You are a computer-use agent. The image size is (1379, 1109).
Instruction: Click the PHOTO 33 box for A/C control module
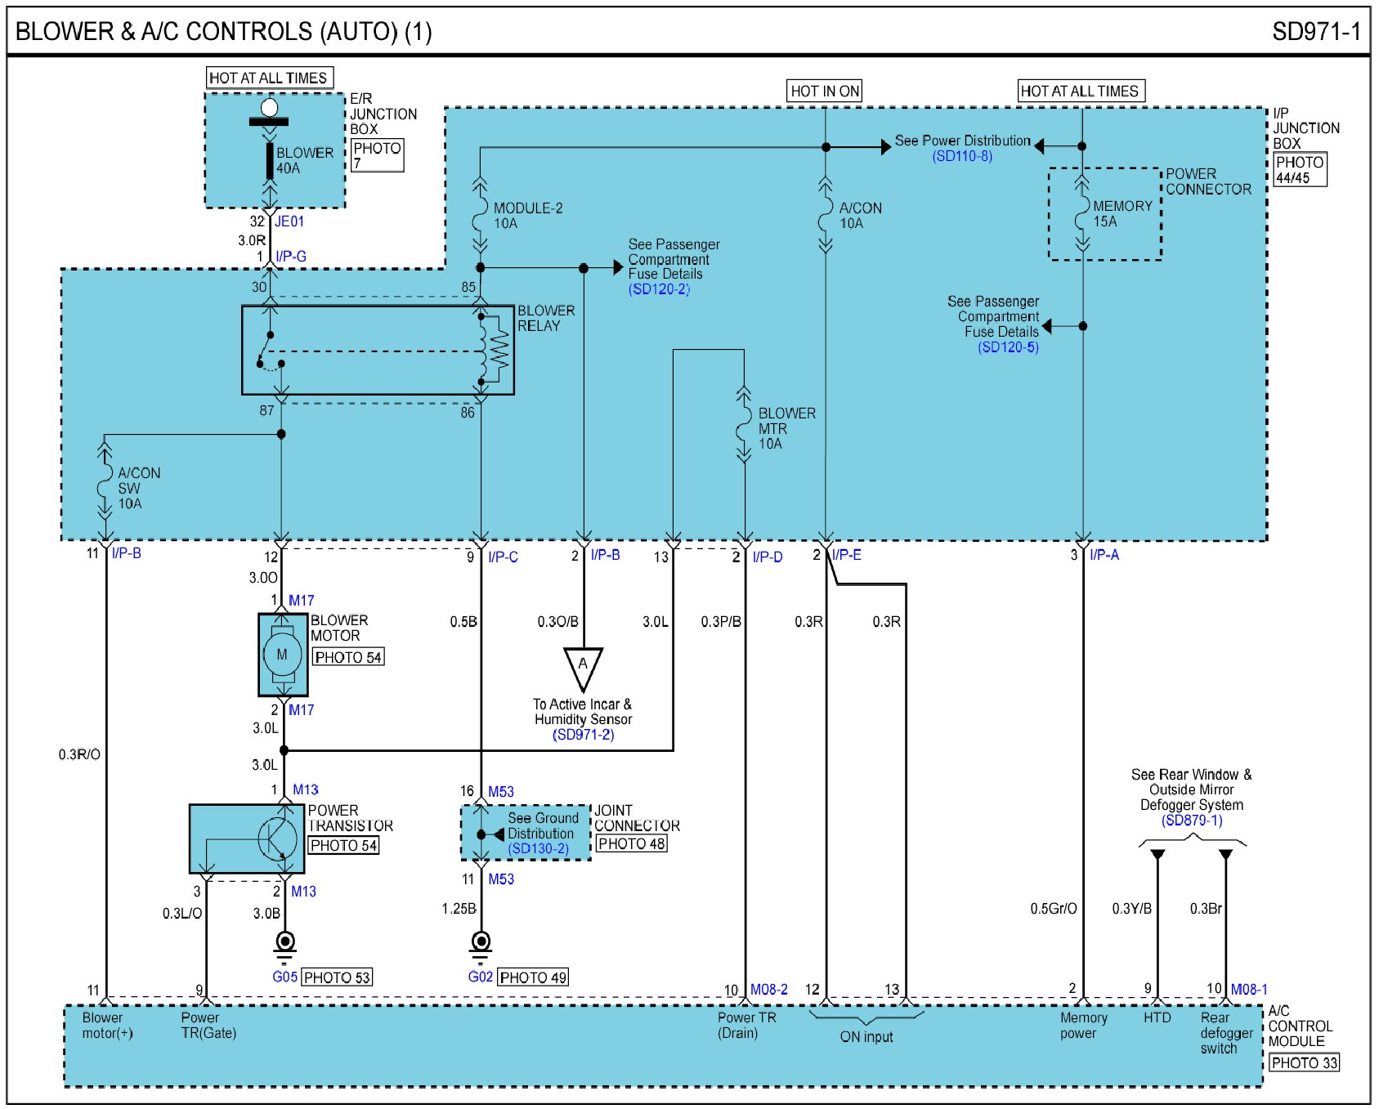click(1304, 1062)
